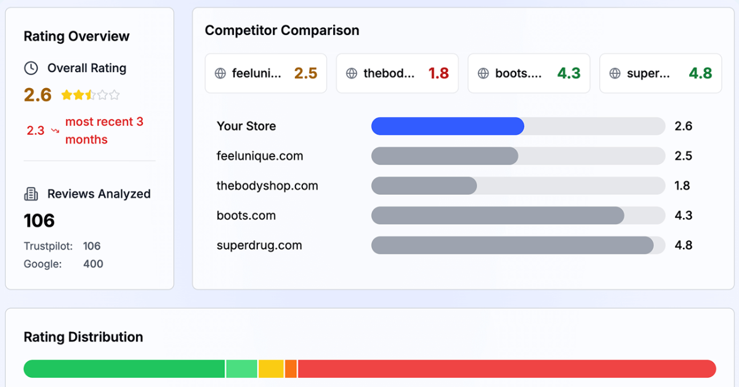The image size is (739, 387).
Task: Select the superdrug 4.8 competitor card
Action: 660,73
